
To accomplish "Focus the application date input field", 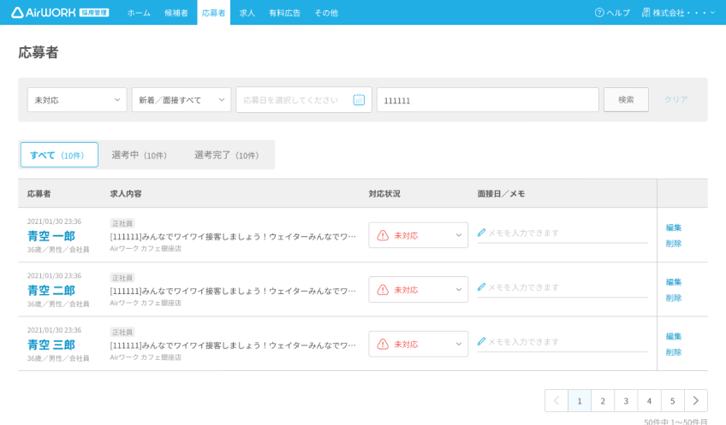I will tap(304, 99).
